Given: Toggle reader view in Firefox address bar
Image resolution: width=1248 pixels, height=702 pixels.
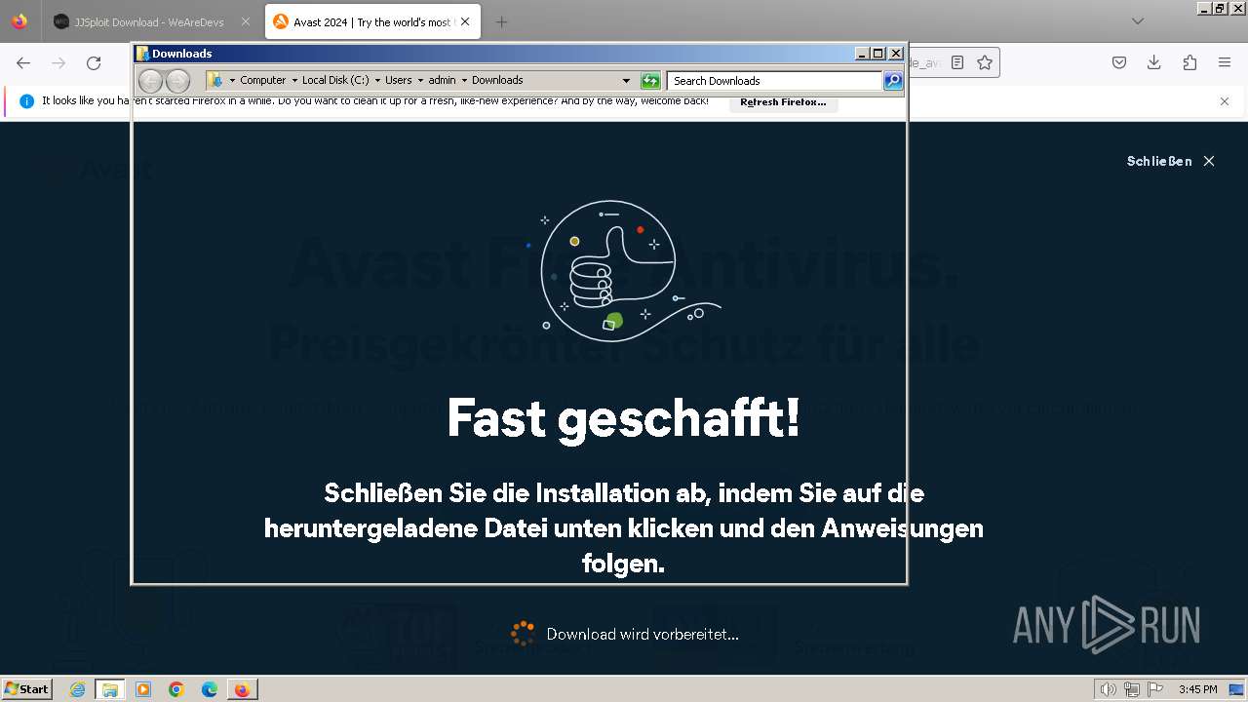Looking at the screenshot, I should tap(957, 62).
